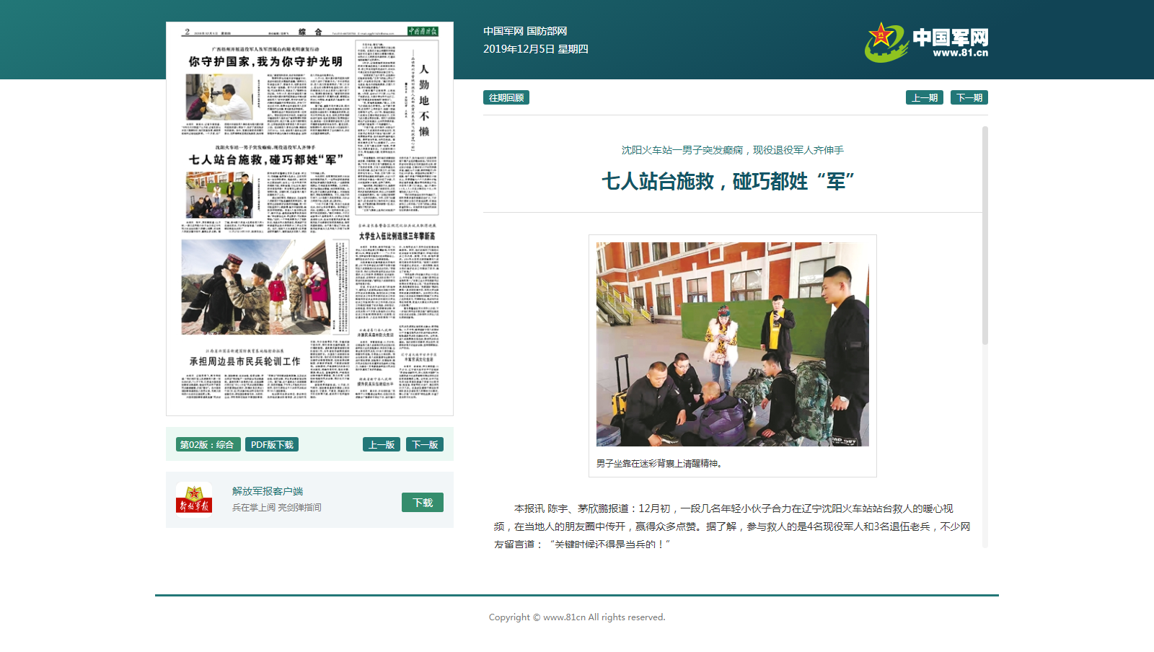
Task: Click the 解放军报 app icon
Action: coord(194,499)
